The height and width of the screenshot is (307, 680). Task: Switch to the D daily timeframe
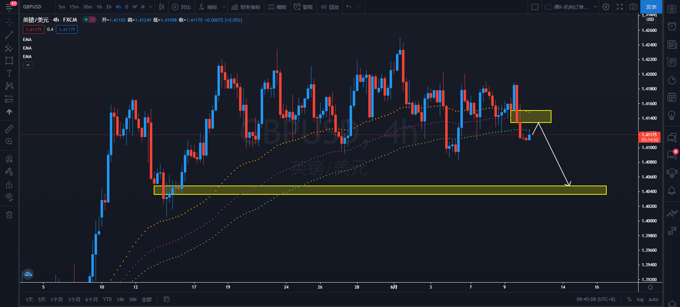pyautogui.click(x=127, y=7)
